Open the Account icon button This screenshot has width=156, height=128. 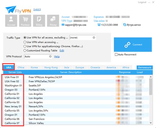coord(11,21)
